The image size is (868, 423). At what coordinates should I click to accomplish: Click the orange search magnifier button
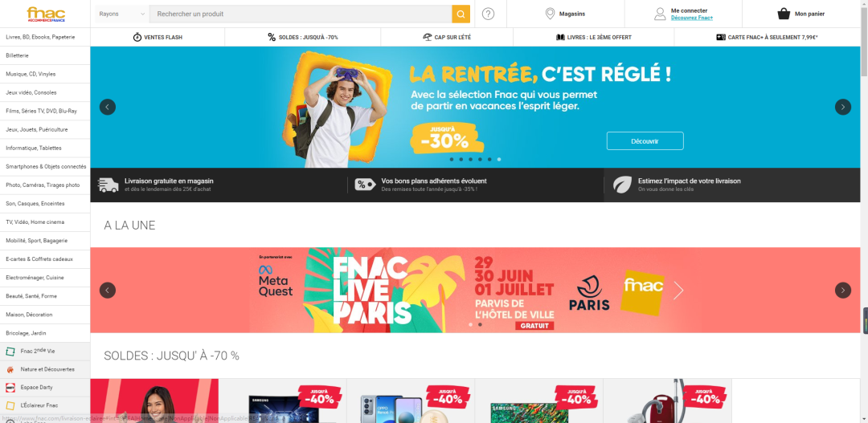(x=461, y=14)
